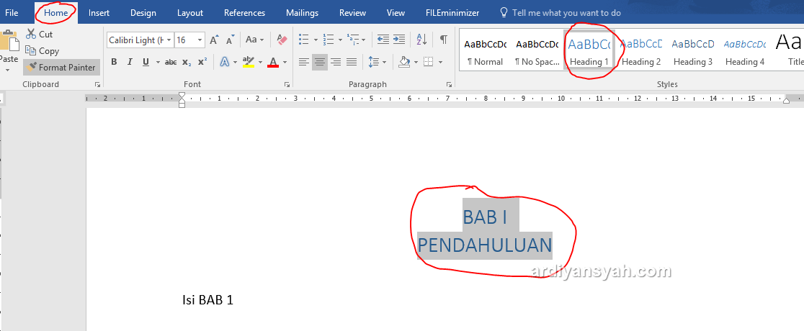
Task: Click the Clear All Formatting eraser icon
Action: 282,40
